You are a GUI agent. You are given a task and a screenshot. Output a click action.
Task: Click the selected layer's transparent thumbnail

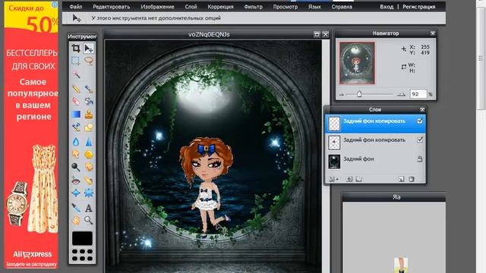(334, 124)
